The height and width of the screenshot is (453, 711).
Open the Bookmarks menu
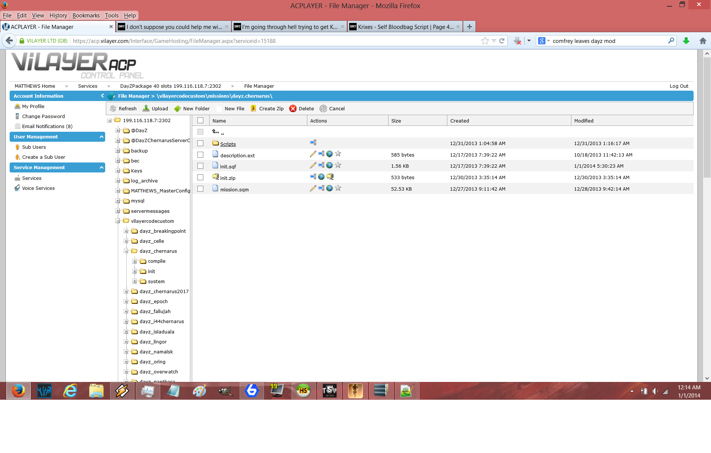86,16
